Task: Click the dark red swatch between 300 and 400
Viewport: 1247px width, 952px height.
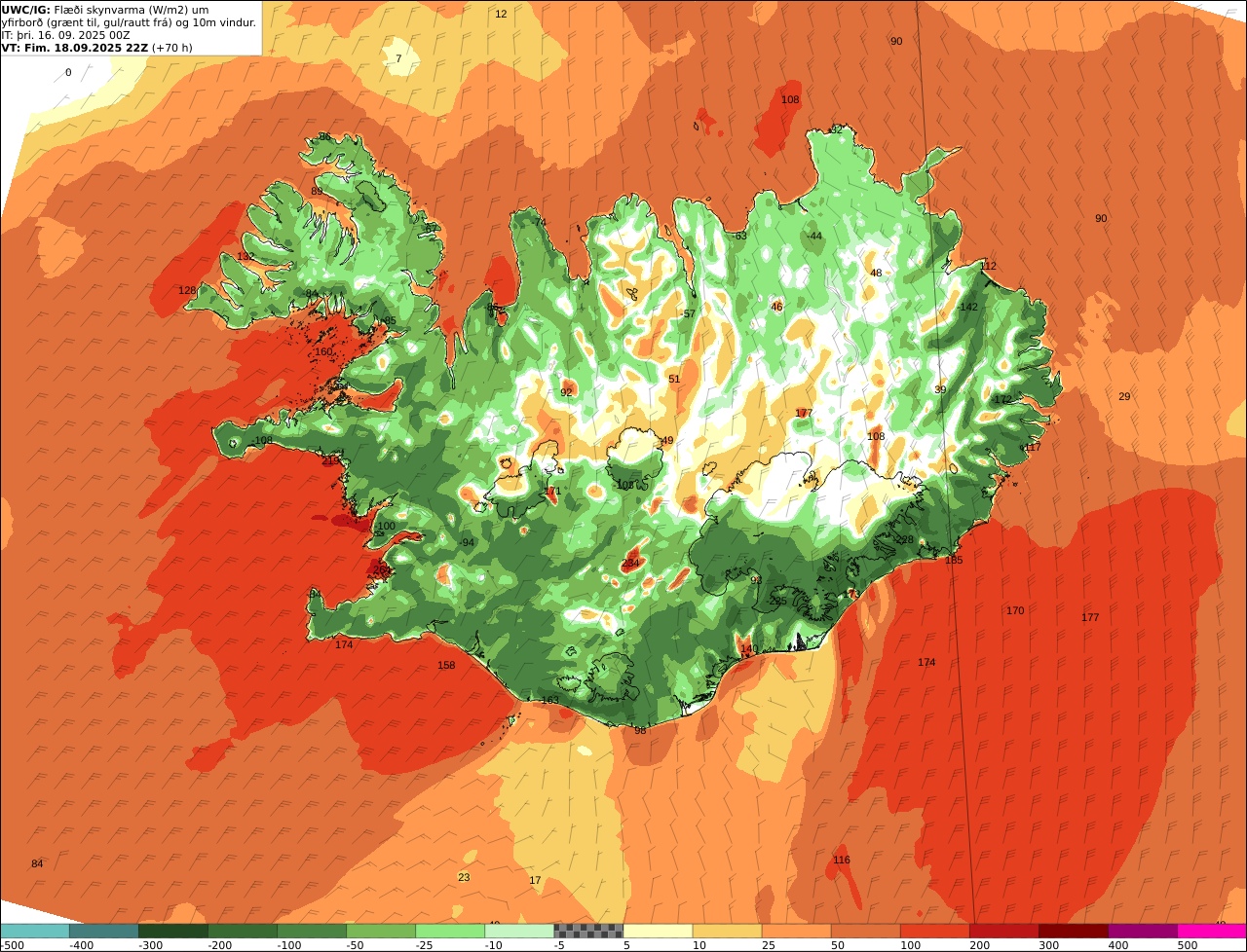Action: pos(1073,931)
